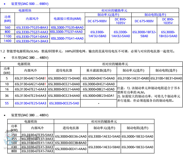Click line reactor 6SL3000-0CE23-6AA0

(x=64, y=96)
